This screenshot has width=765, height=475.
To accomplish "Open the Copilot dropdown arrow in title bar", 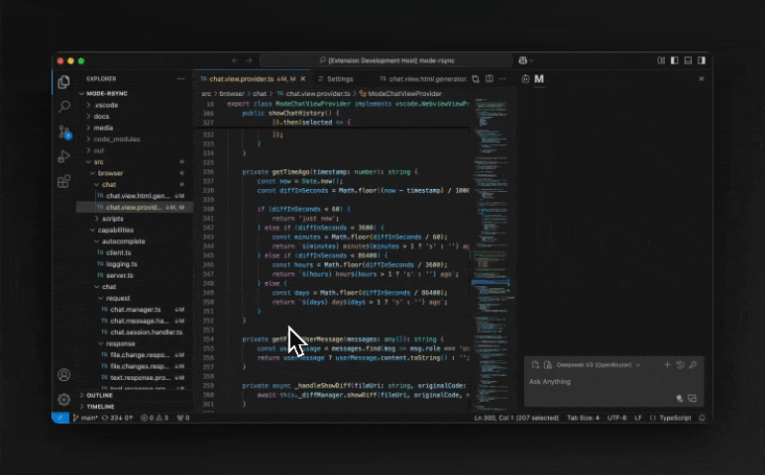I will coord(531,61).
